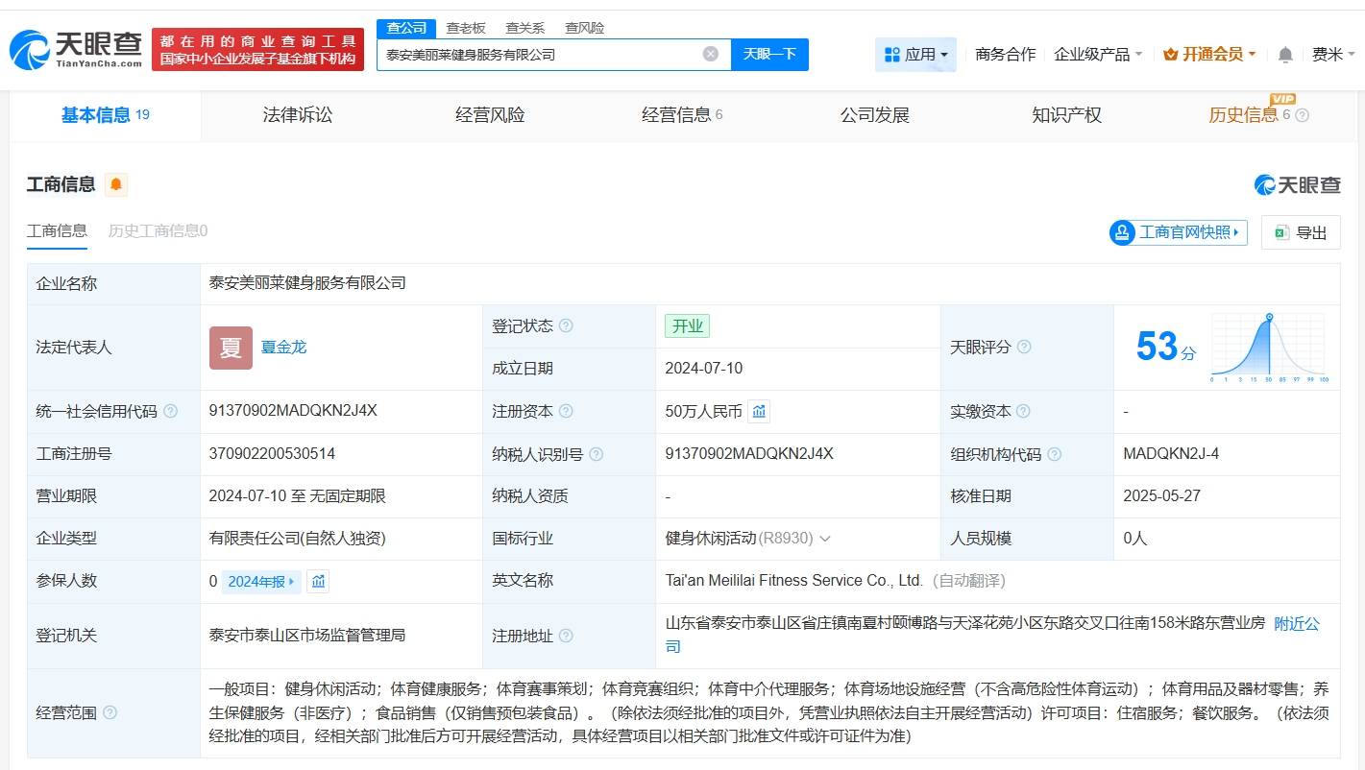The width and height of the screenshot is (1365, 770).
Task: Click help icon beside 经营范围
Action: tap(110, 712)
